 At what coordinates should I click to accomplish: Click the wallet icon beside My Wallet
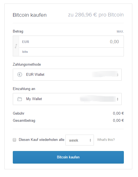coord(20,99)
